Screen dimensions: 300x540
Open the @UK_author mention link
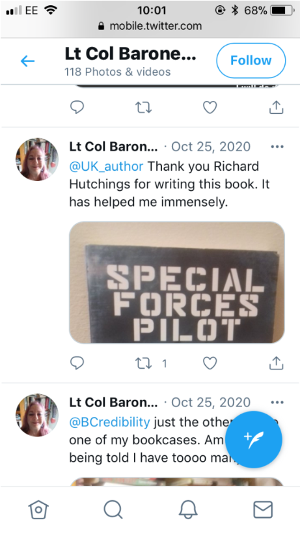tap(106, 166)
